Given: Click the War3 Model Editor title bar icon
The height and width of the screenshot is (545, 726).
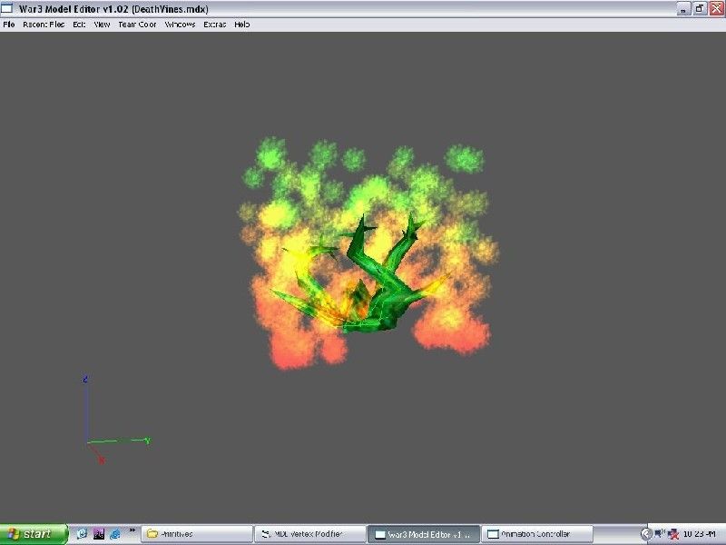Looking at the screenshot, I should (7, 8).
